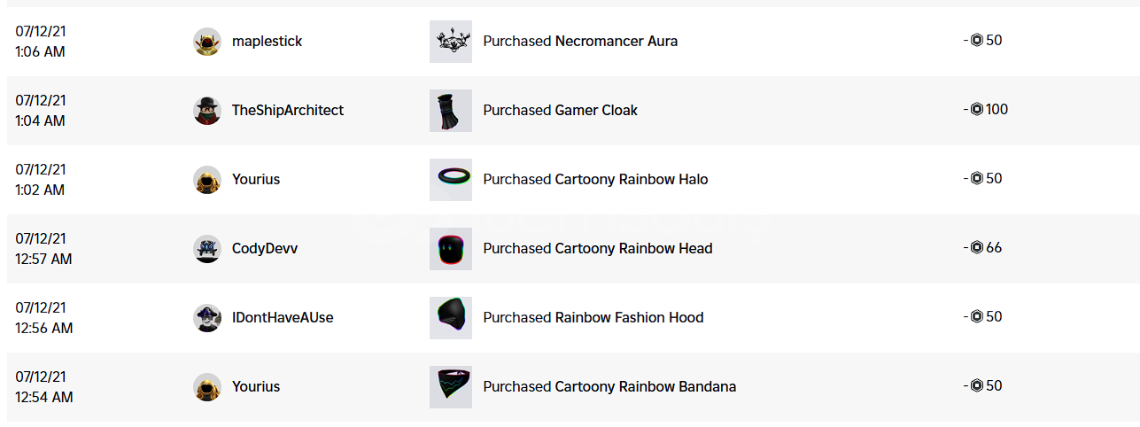The width and height of the screenshot is (1140, 427).
Task: Click the CodyDevv username link
Action: pyautogui.click(x=265, y=249)
